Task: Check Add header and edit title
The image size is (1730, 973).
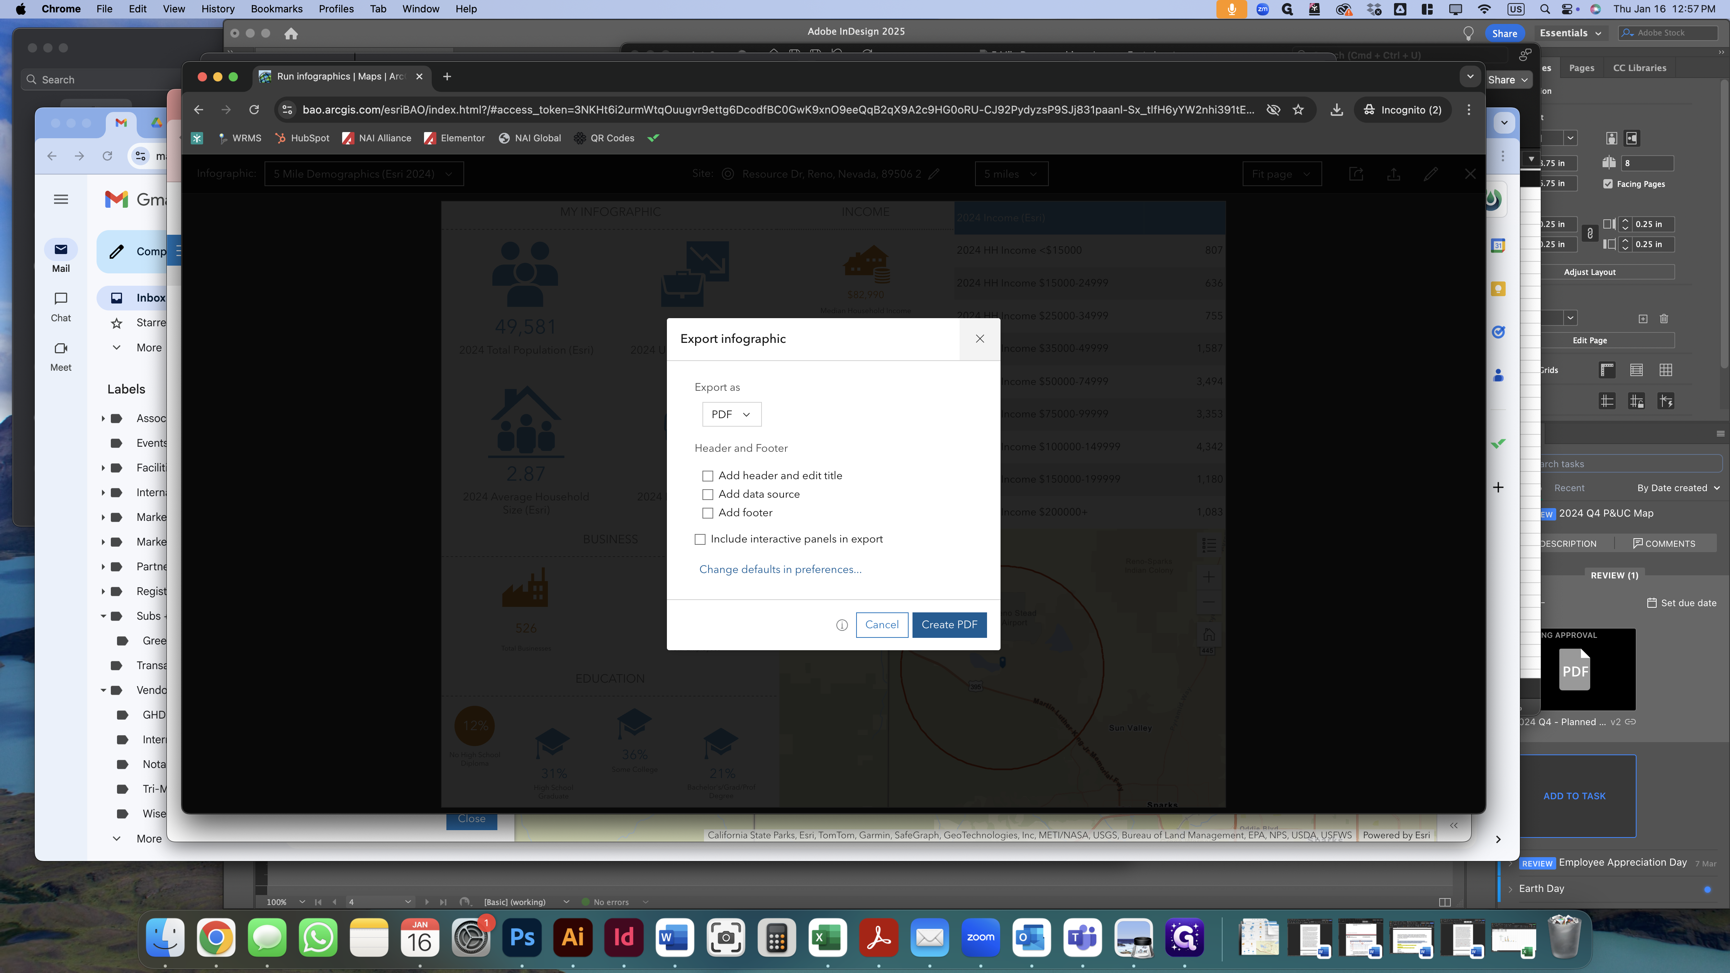Action: pos(707,476)
